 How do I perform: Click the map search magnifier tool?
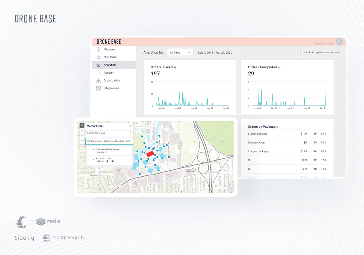pyautogui.click(x=82, y=131)
